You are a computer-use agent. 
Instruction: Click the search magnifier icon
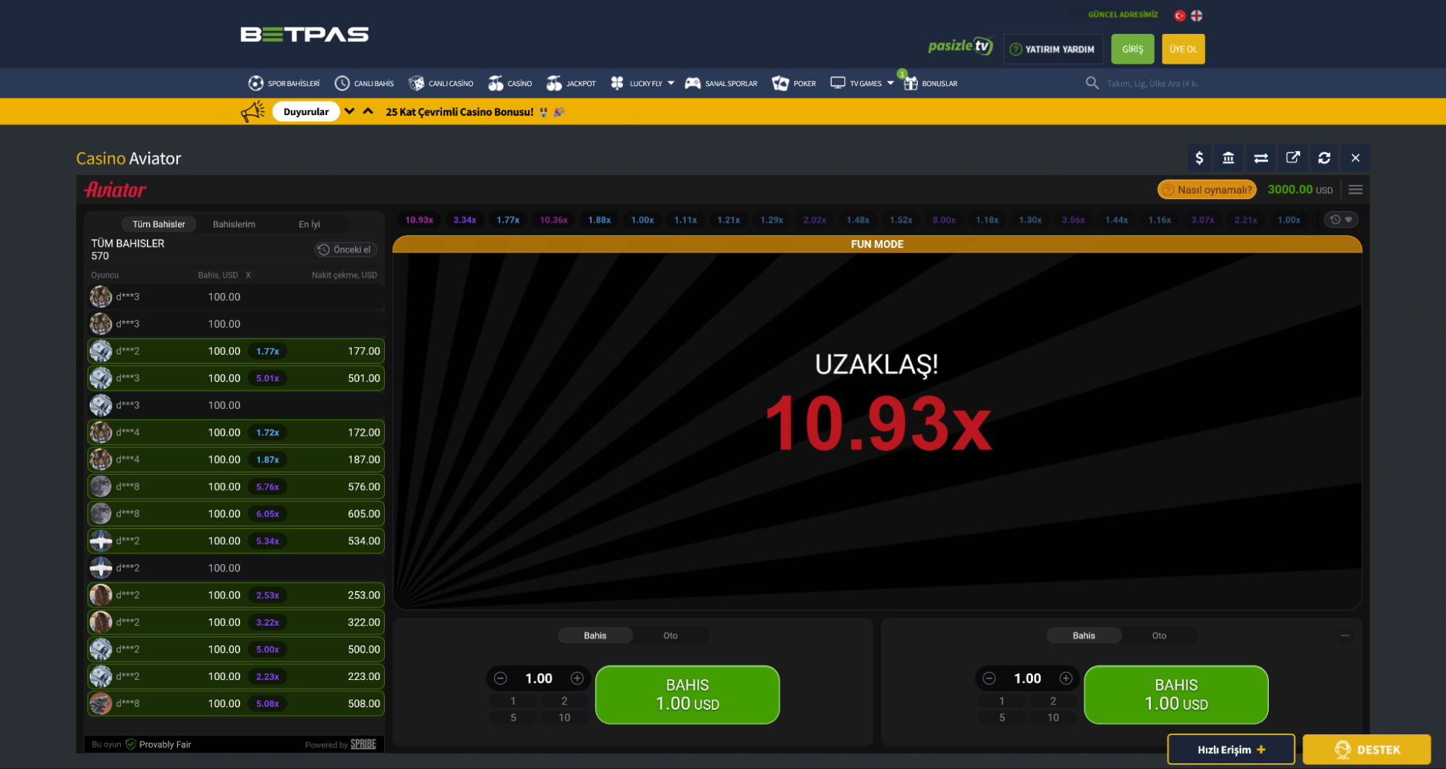tap(1092, 83)
